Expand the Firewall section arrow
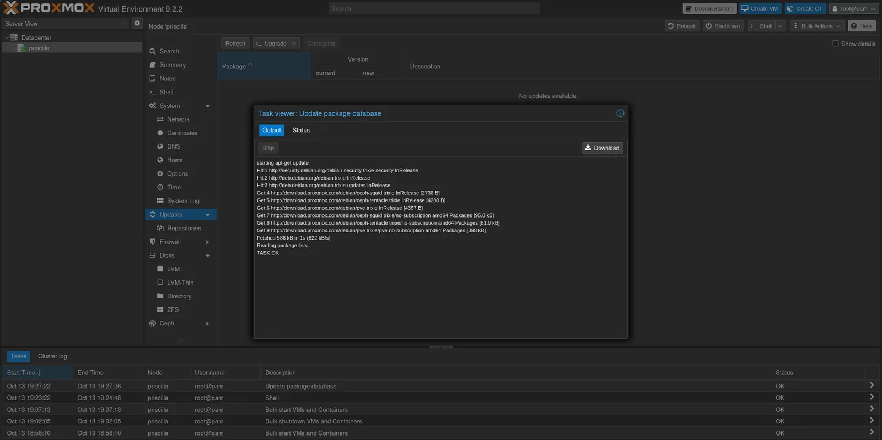Viewport: 882px width, 440px height. (208, 242)
